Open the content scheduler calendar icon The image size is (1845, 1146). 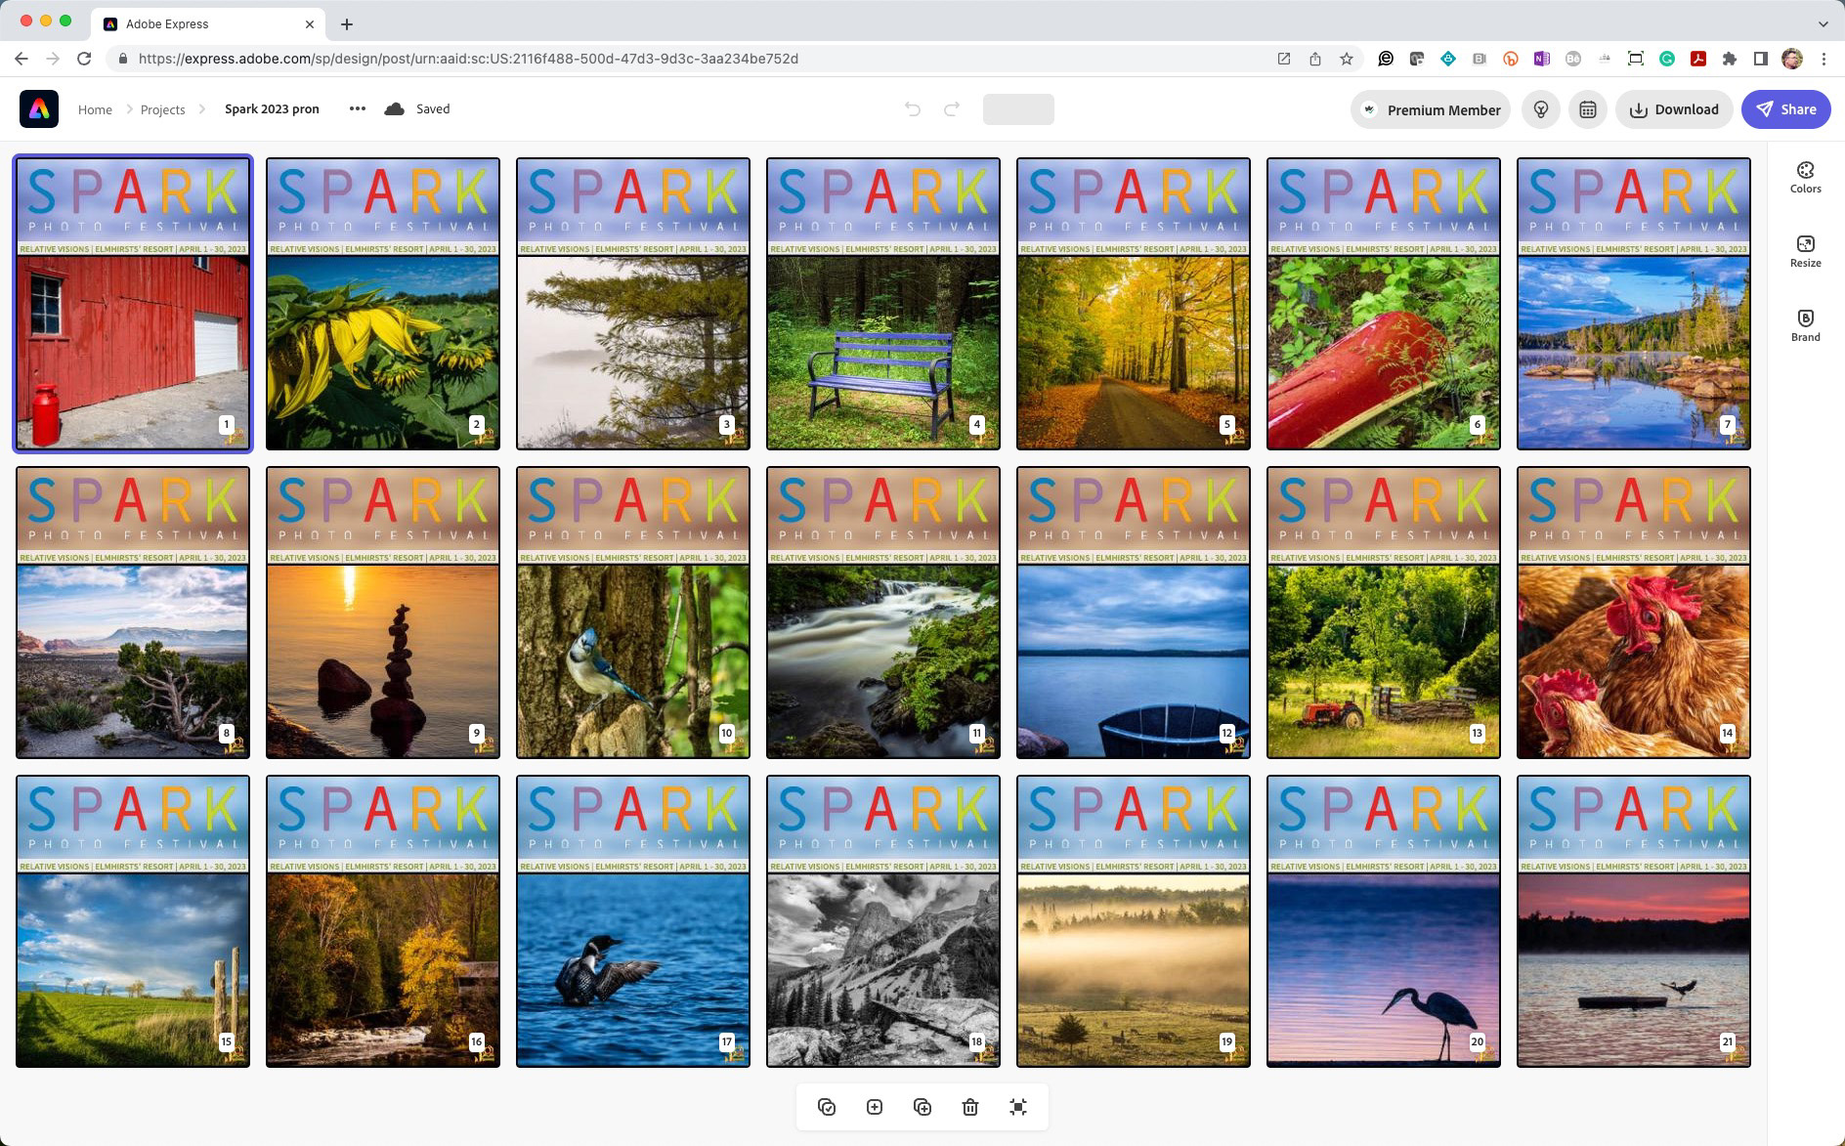pos(1588,109)
